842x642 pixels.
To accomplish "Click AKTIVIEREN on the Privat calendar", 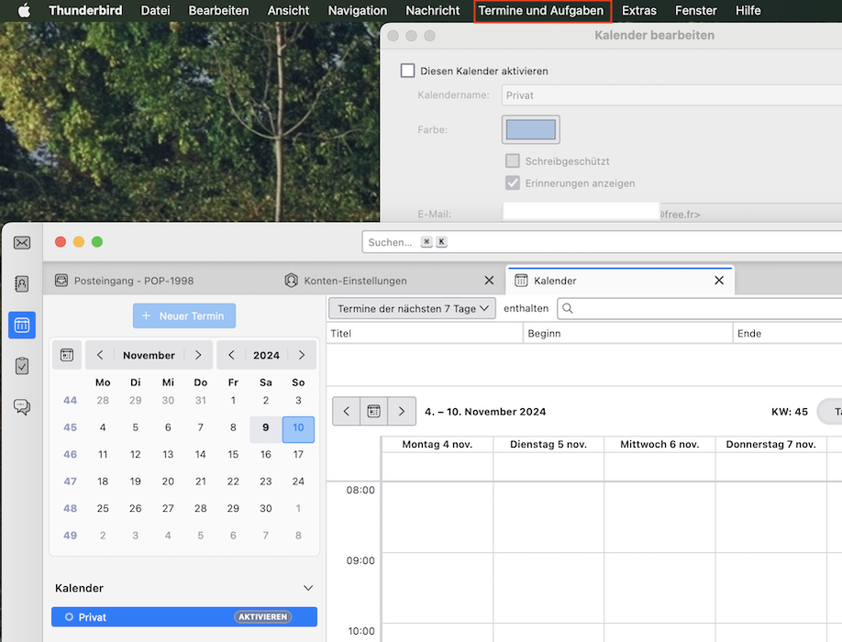I will 263,617.
